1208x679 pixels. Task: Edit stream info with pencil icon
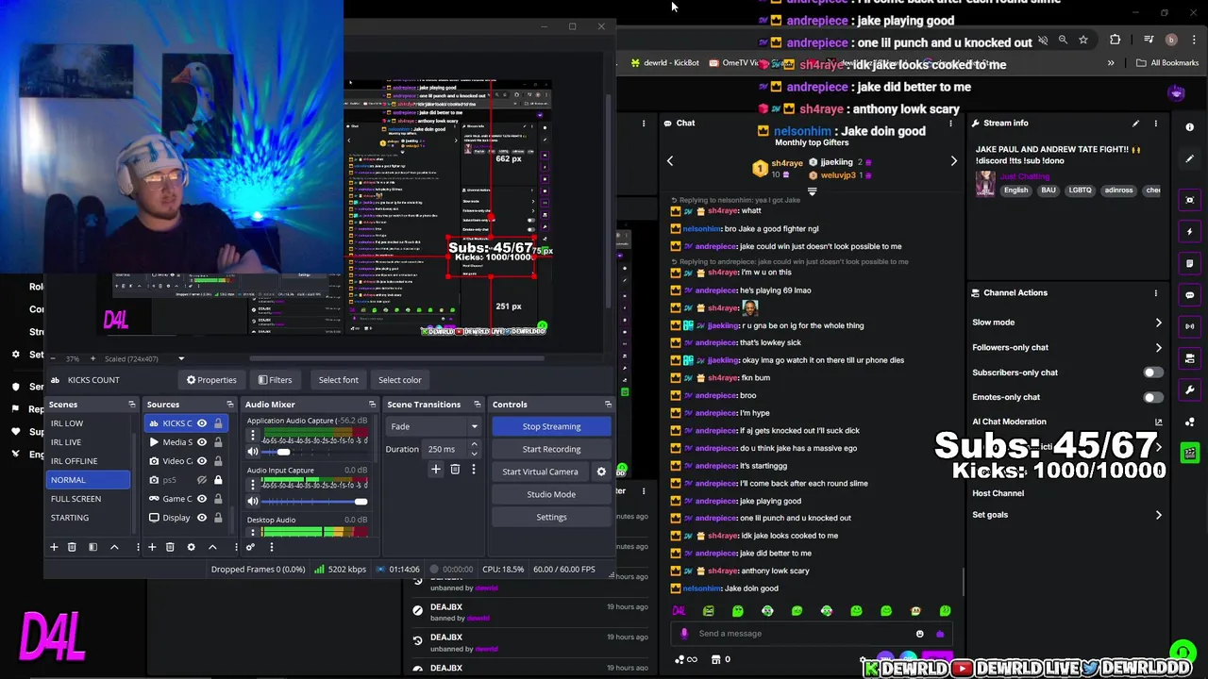[x=1135, y=124]
